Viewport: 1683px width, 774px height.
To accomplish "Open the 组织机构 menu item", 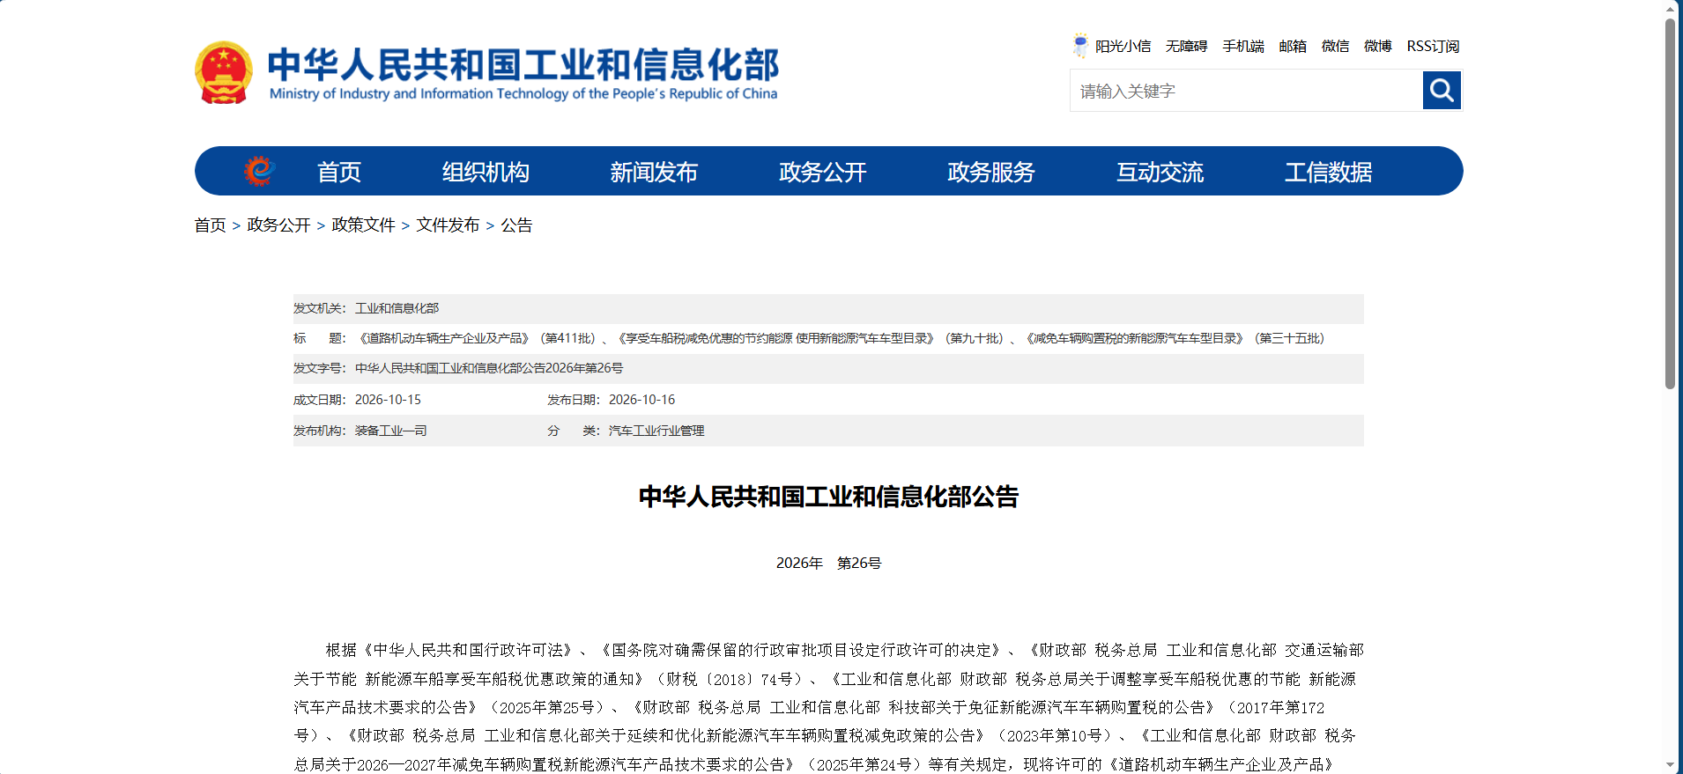I will click(x=486, y=172).
